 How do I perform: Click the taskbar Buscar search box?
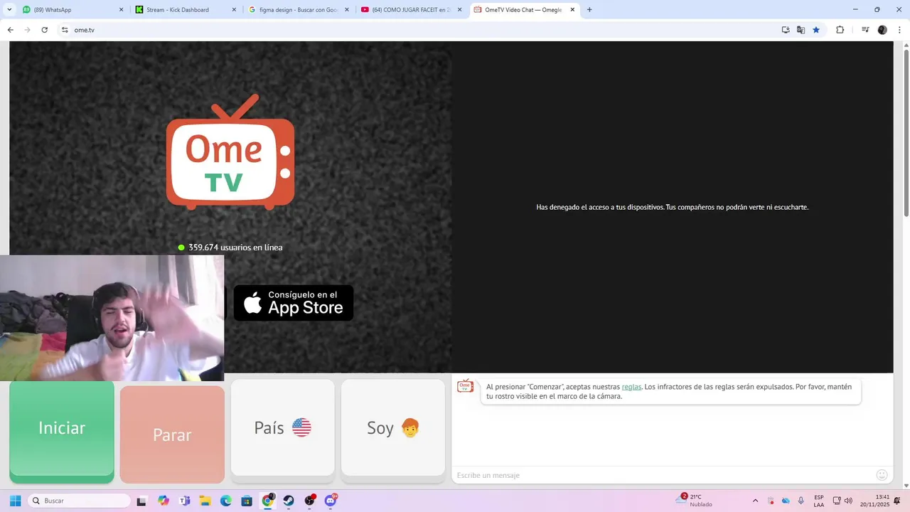pos(79,501)
